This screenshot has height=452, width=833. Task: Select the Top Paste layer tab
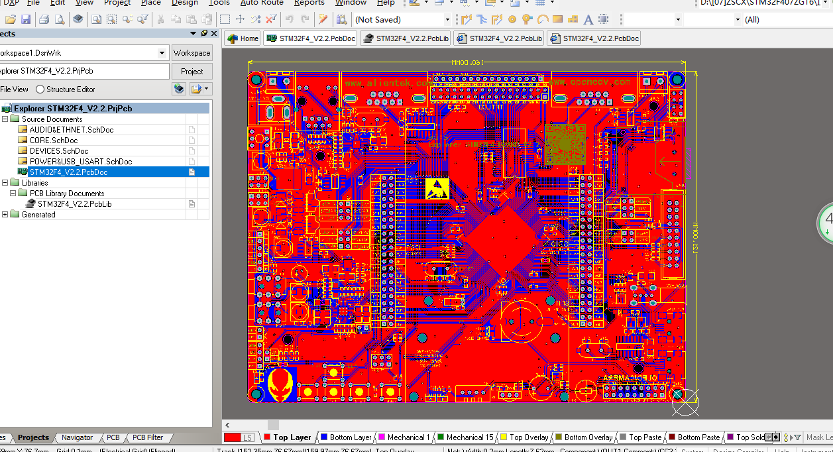pyautogui.click(x=641, y=437)
